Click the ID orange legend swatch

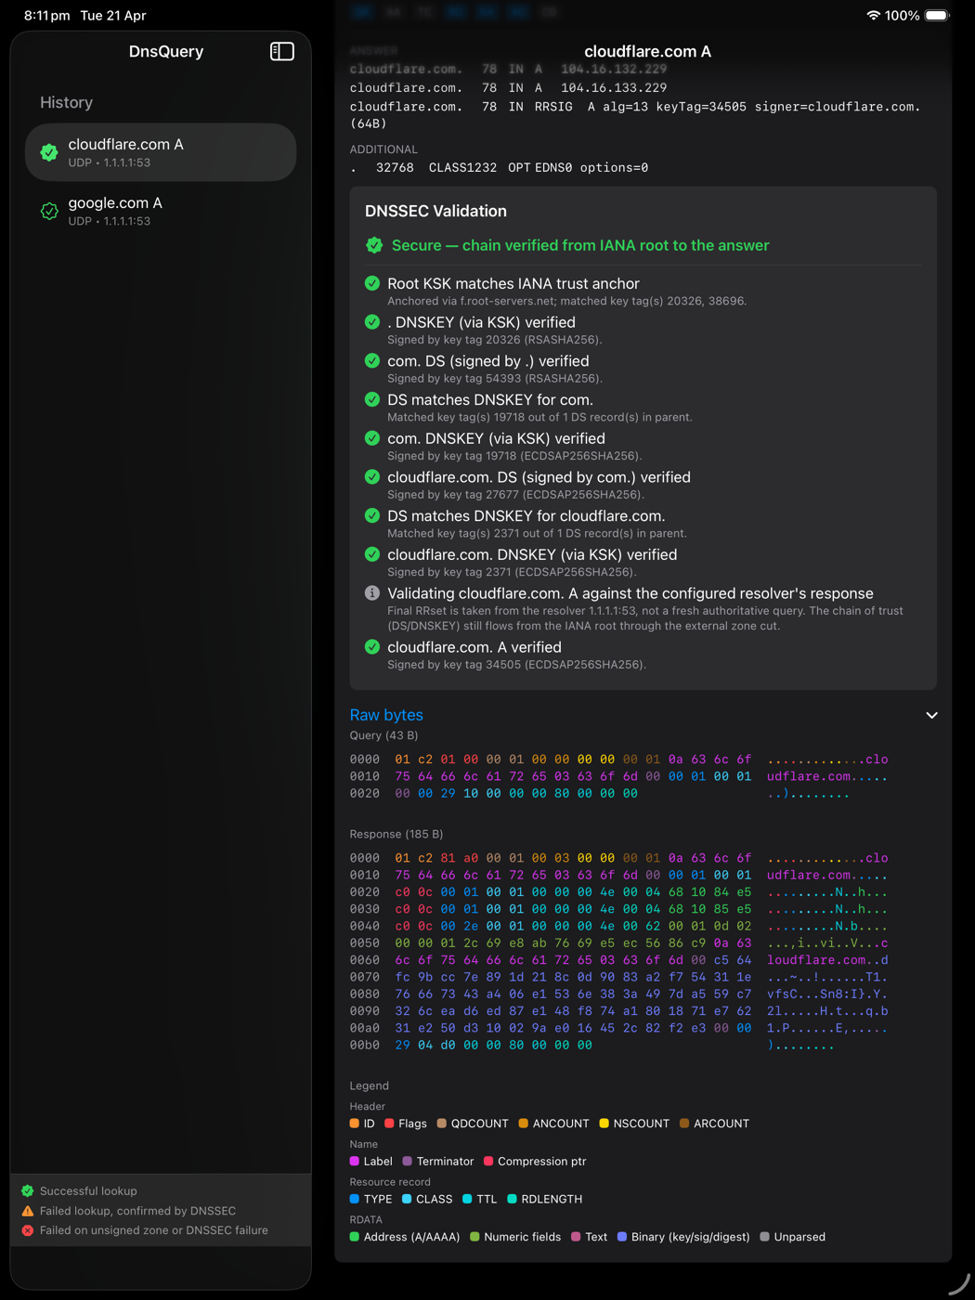point(355,1124)
